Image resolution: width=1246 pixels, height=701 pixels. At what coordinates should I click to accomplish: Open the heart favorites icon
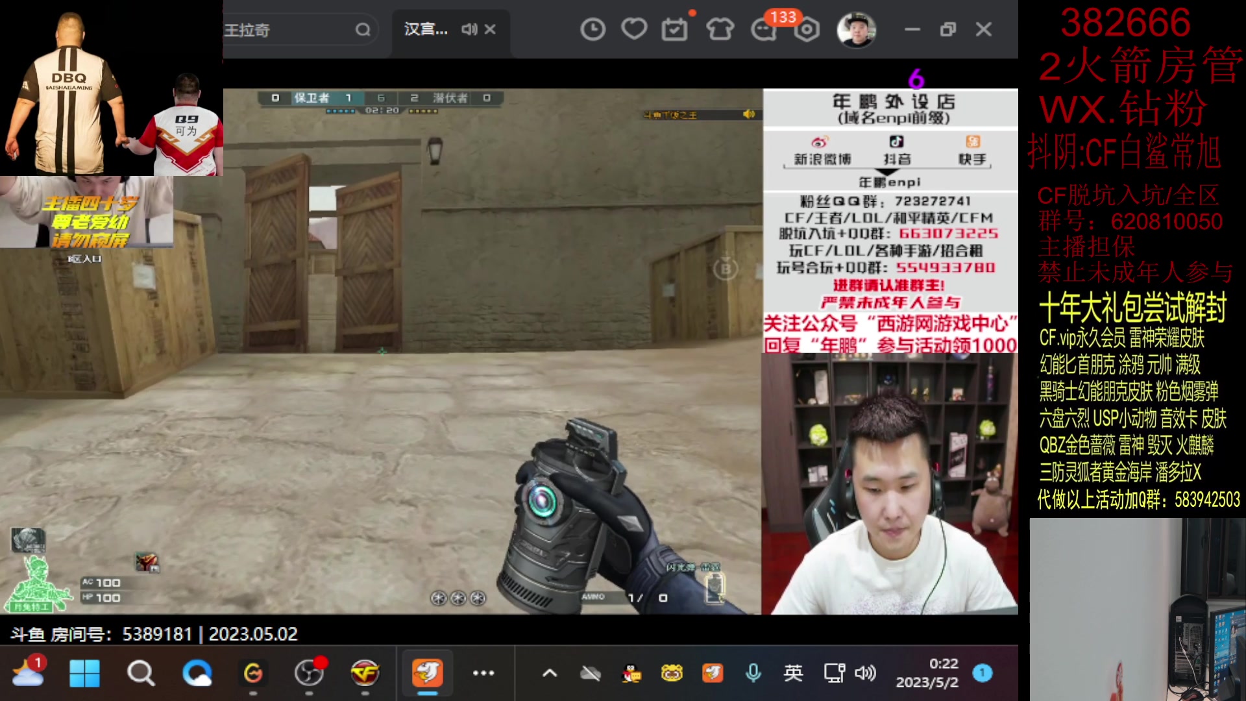point(634,29)
